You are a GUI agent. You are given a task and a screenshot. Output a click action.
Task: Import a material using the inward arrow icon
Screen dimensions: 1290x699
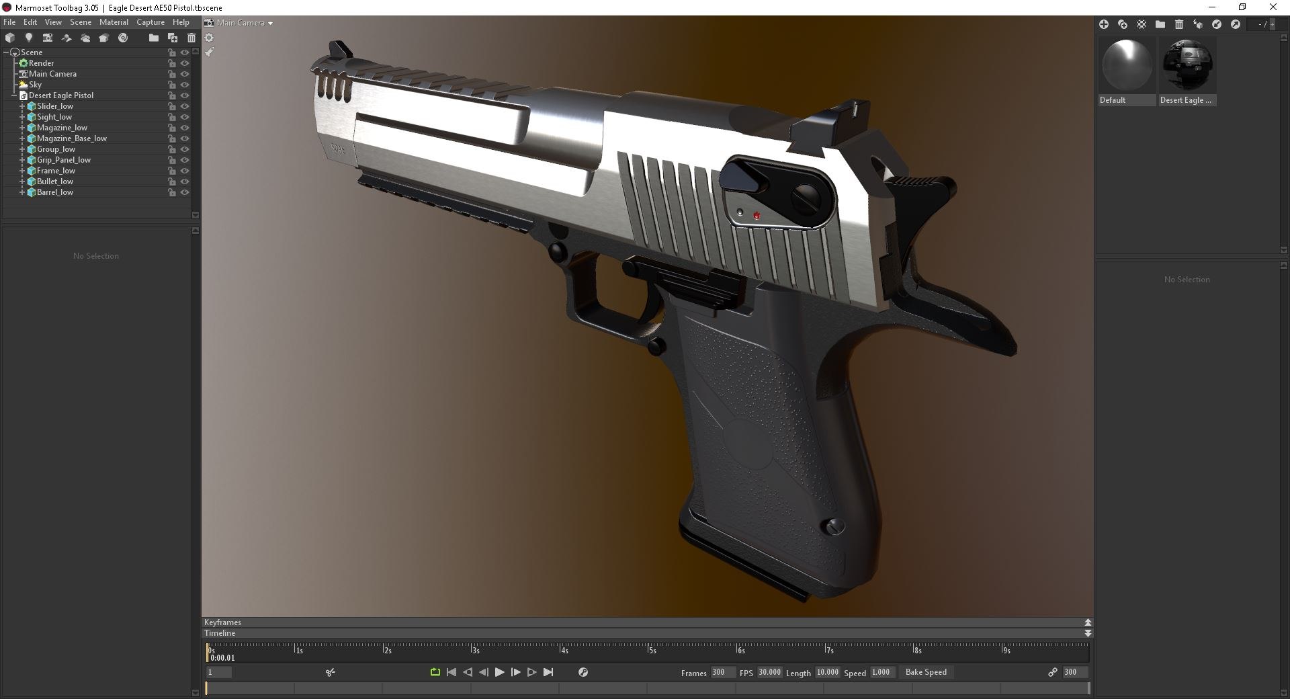tap(1217, 24)
